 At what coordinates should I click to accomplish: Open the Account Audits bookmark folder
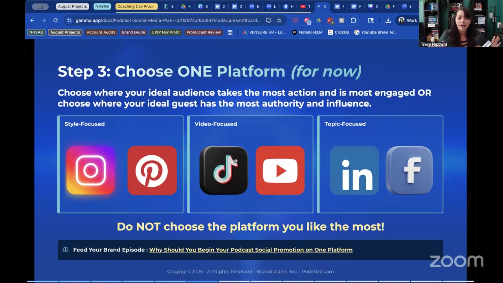tap(101, 32)
